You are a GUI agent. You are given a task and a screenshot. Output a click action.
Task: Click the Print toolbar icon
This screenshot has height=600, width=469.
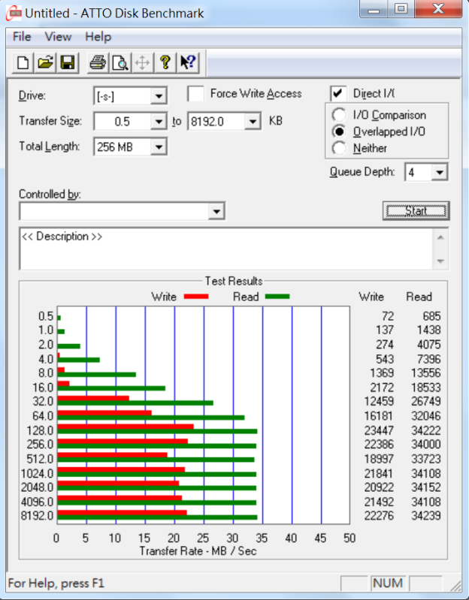97,62
